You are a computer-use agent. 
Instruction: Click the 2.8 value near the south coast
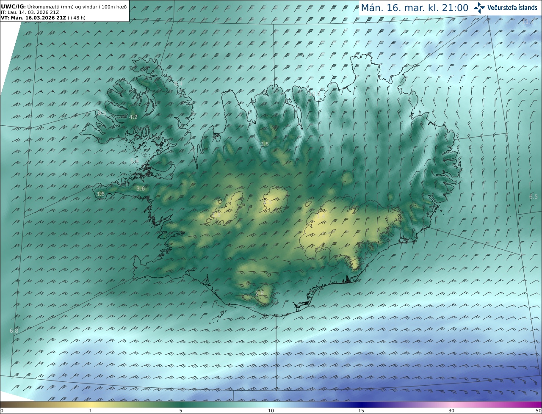260,293
